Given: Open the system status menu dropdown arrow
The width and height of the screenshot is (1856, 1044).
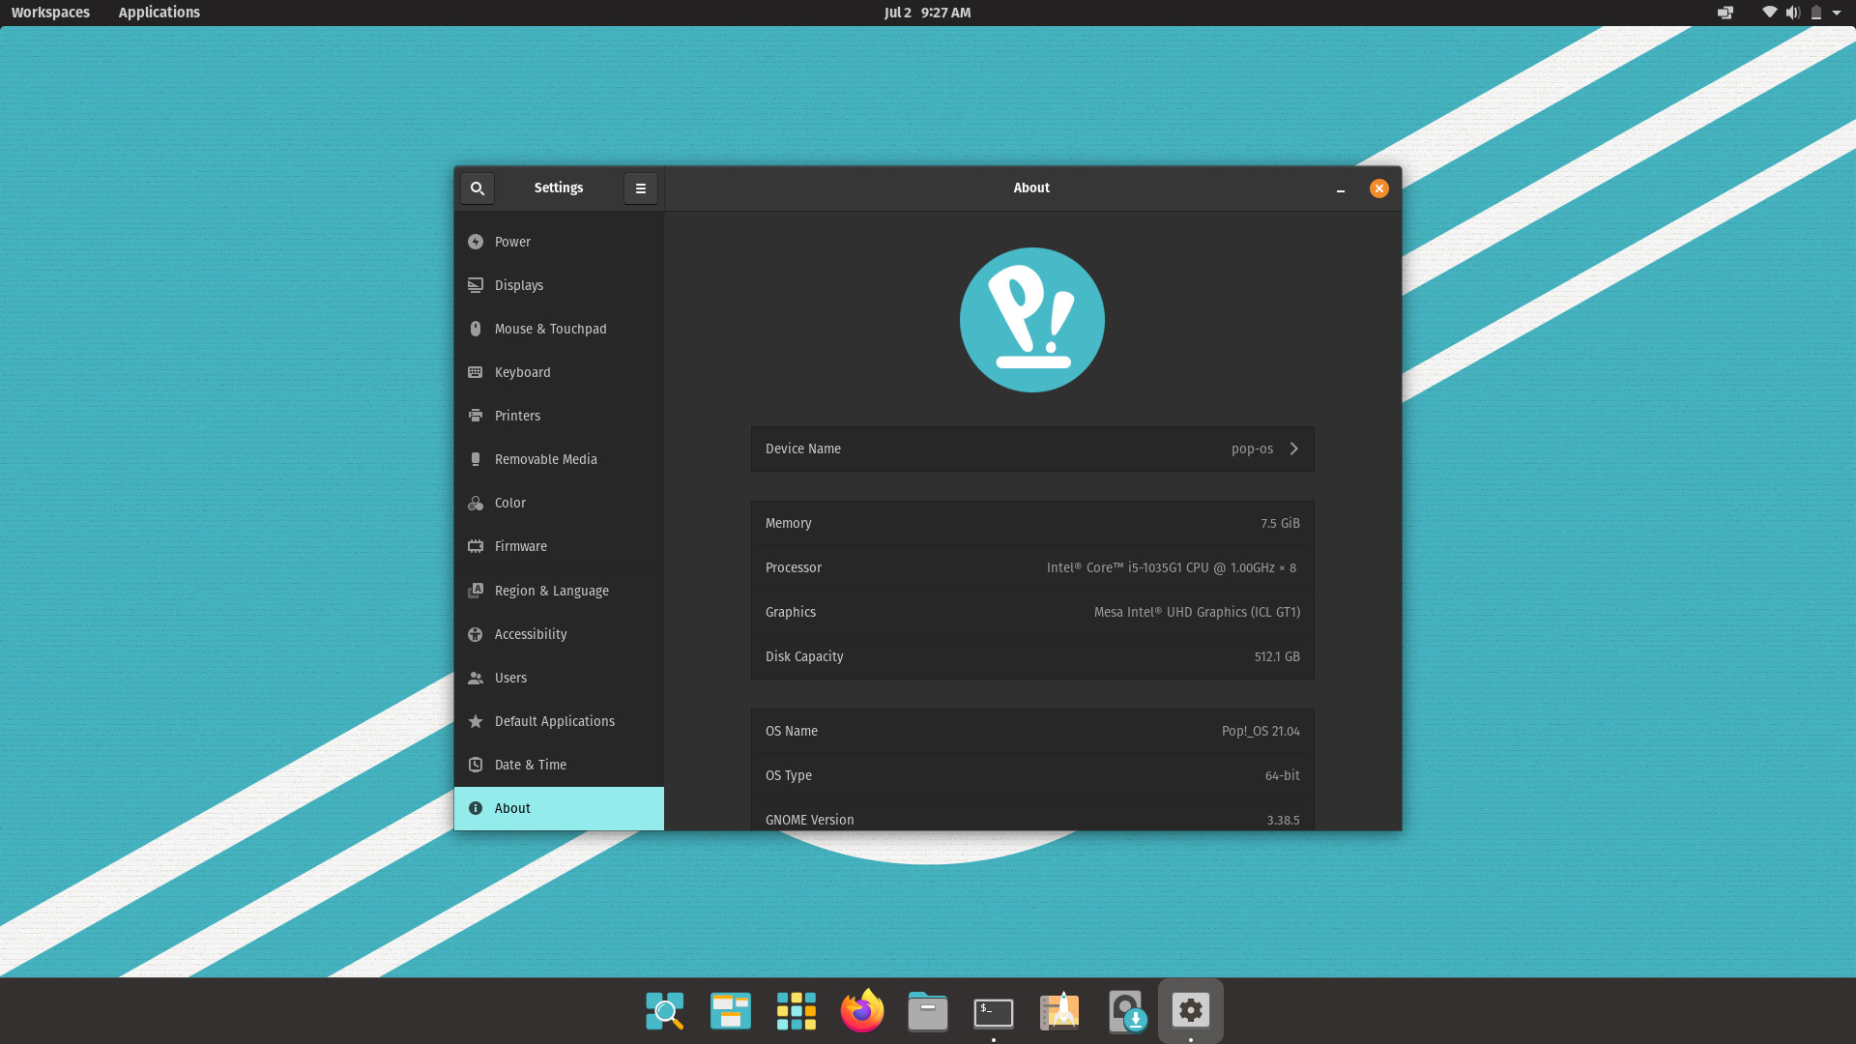Looking at the screenshot, I should 1840,13.
